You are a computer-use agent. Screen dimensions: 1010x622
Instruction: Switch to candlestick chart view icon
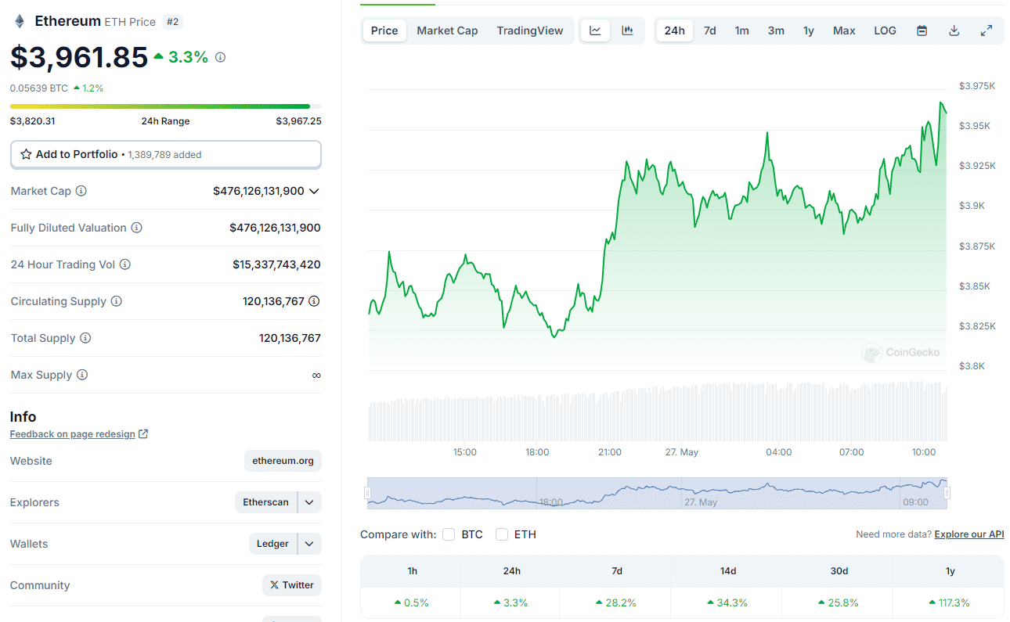tap(627, 31)
